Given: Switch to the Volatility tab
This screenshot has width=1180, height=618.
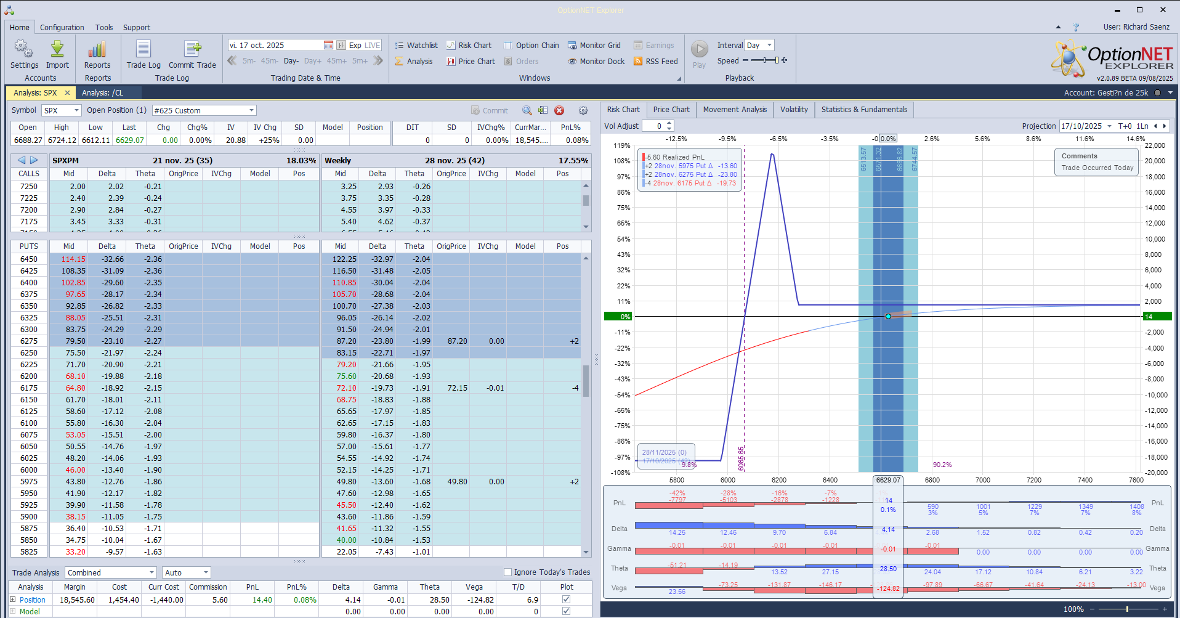Looking at the screenshot, I should tap(793, 110).
